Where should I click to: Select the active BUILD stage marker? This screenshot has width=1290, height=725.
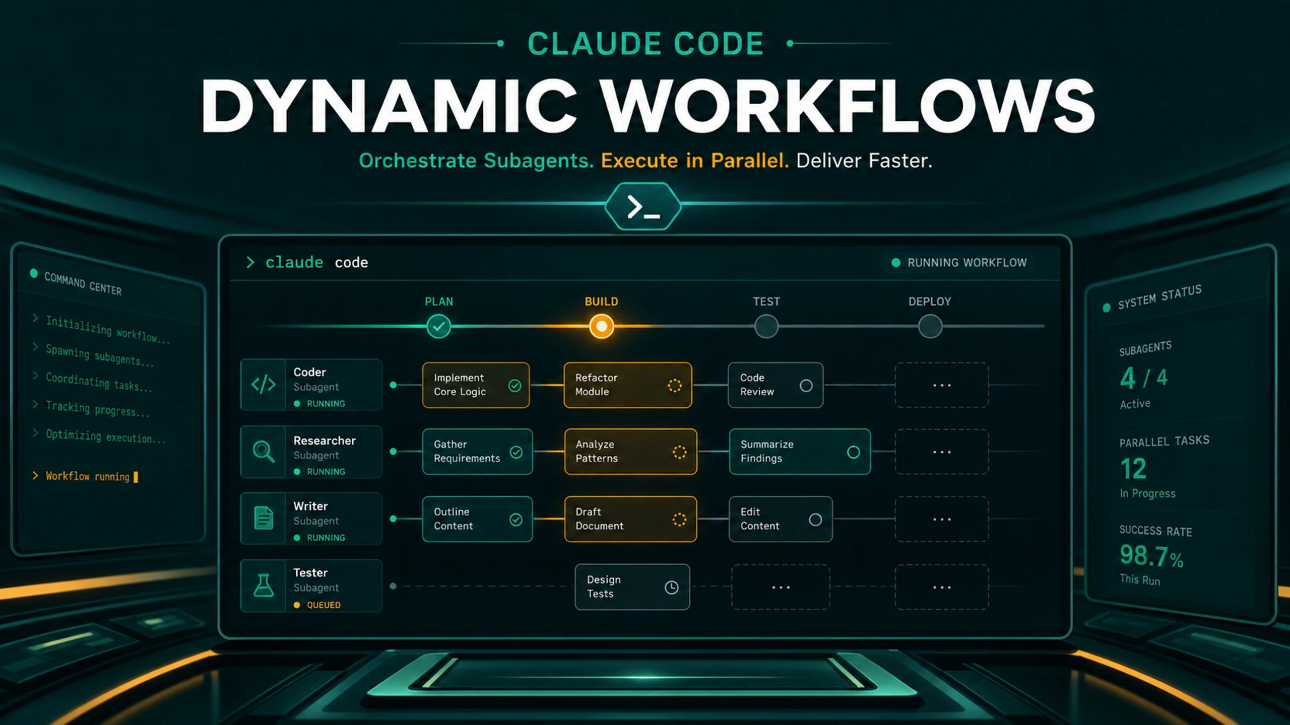click(602, 326)
